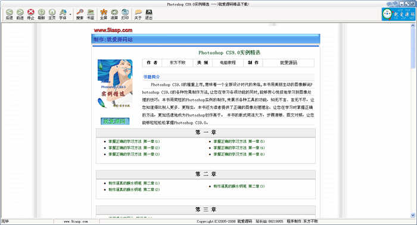Click the 退出 (Exit) toolbar icon
The image size is (417, 225).
149,14
